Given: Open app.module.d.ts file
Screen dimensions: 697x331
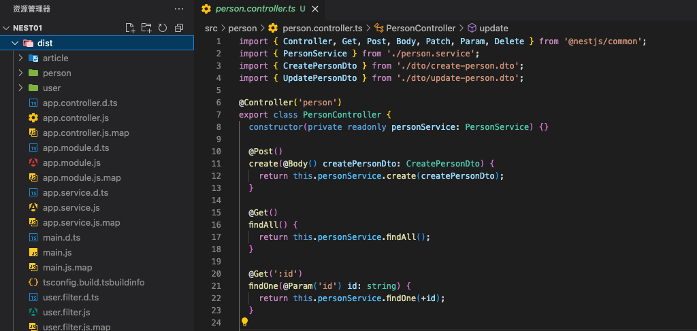Looking at the screenshot, I should [76, 147].
